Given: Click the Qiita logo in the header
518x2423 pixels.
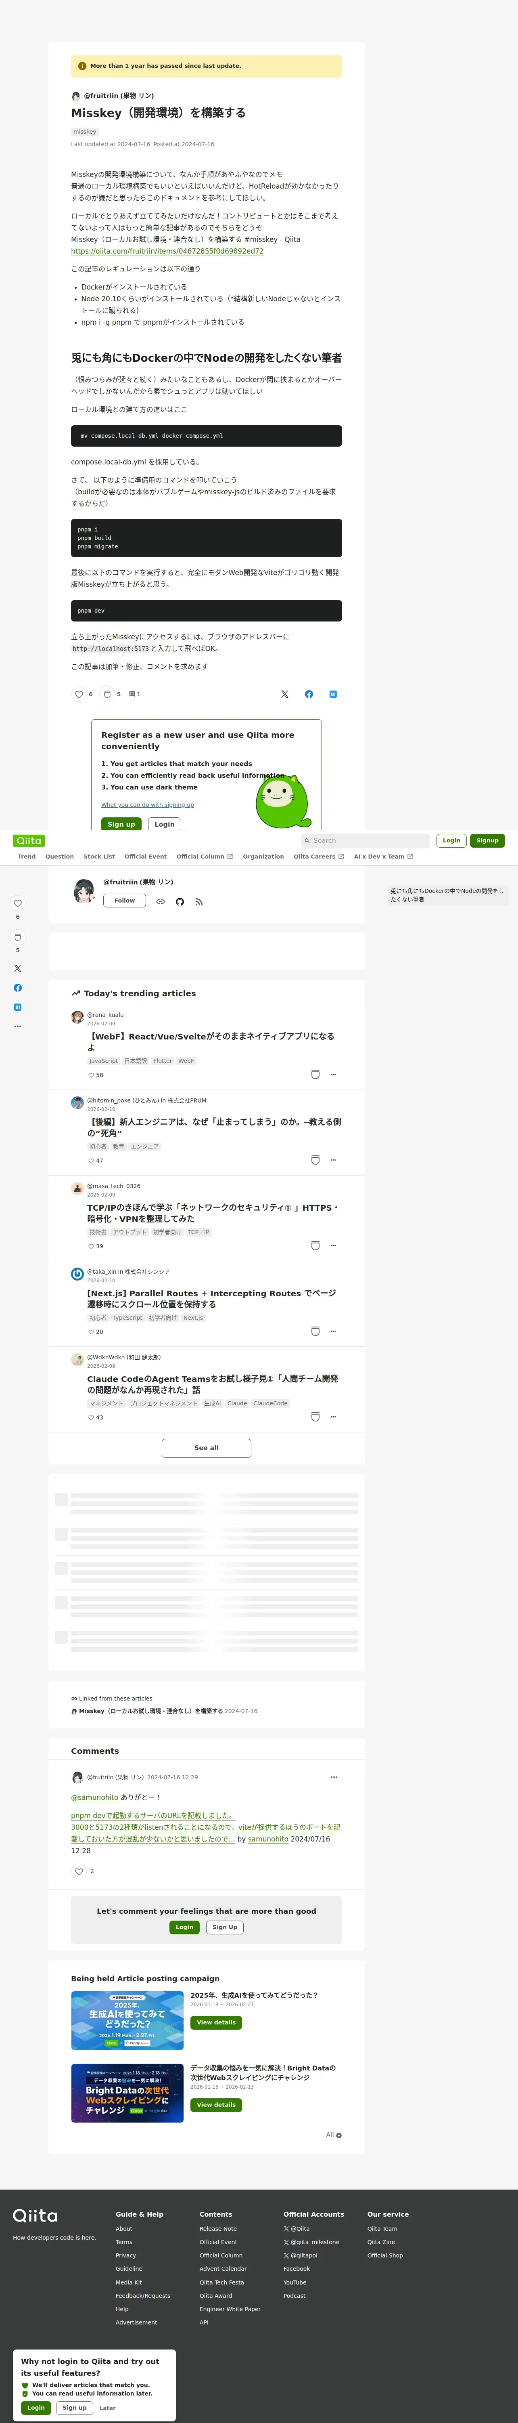Looking at the screenshot, I should [29, 841].
